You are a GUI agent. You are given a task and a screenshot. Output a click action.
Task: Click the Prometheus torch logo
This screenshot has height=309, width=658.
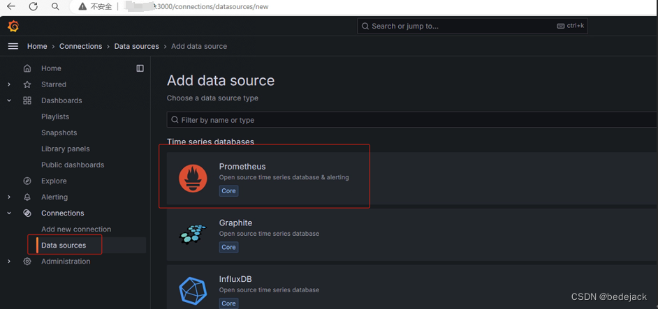(x=193, y=178)
